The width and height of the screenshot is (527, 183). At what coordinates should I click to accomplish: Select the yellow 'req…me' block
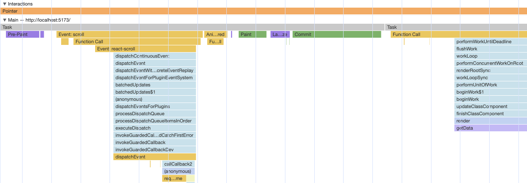[174, 178]
